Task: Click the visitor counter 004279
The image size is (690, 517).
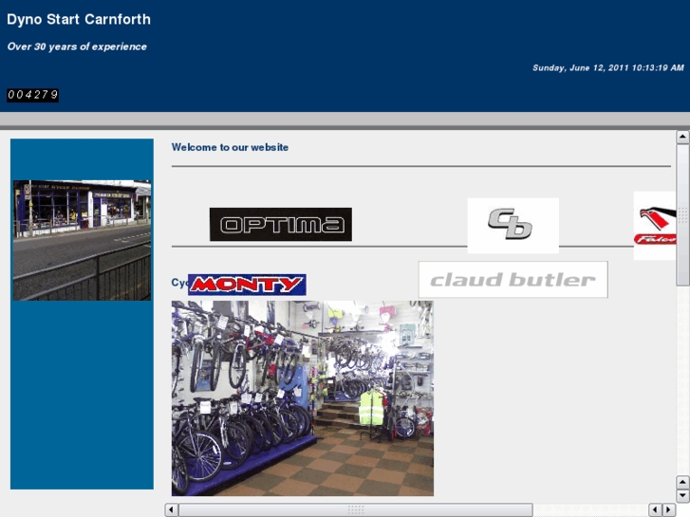Action: pos(32,95)
